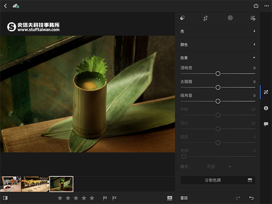Select the radial selective edit icon

(230, 18)
